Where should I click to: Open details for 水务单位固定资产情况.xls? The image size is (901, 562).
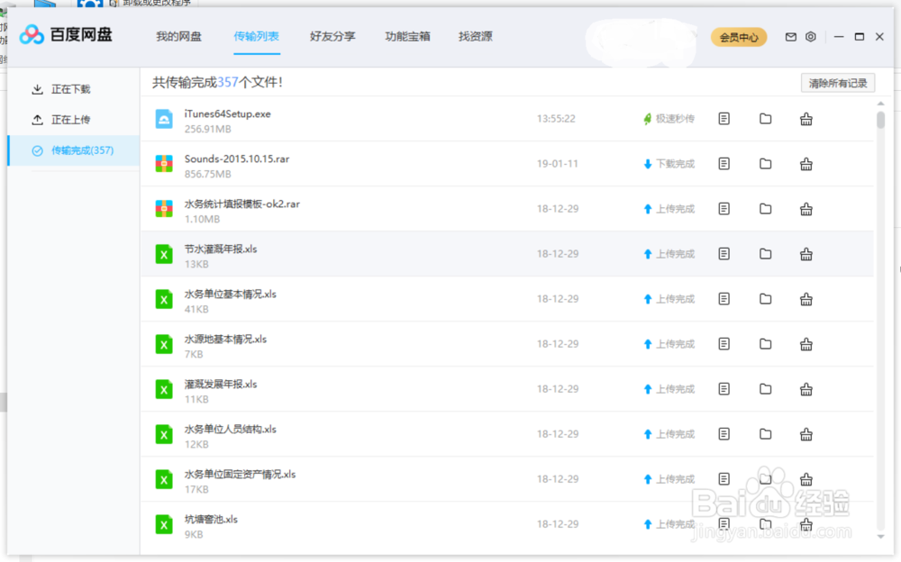(724, 478)
